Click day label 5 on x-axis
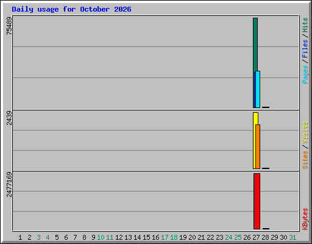The image size is (312, 244). coord(57,237)
